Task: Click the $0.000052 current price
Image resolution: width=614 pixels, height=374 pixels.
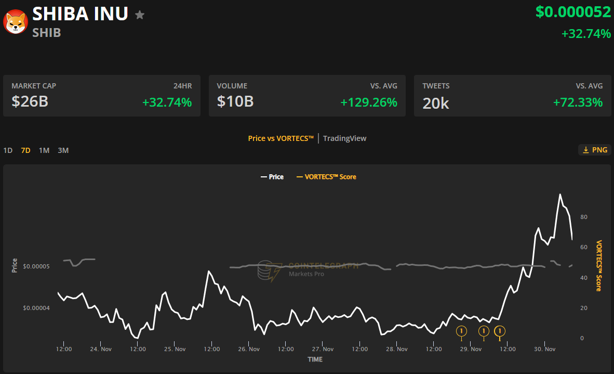Action: [573, 12]
